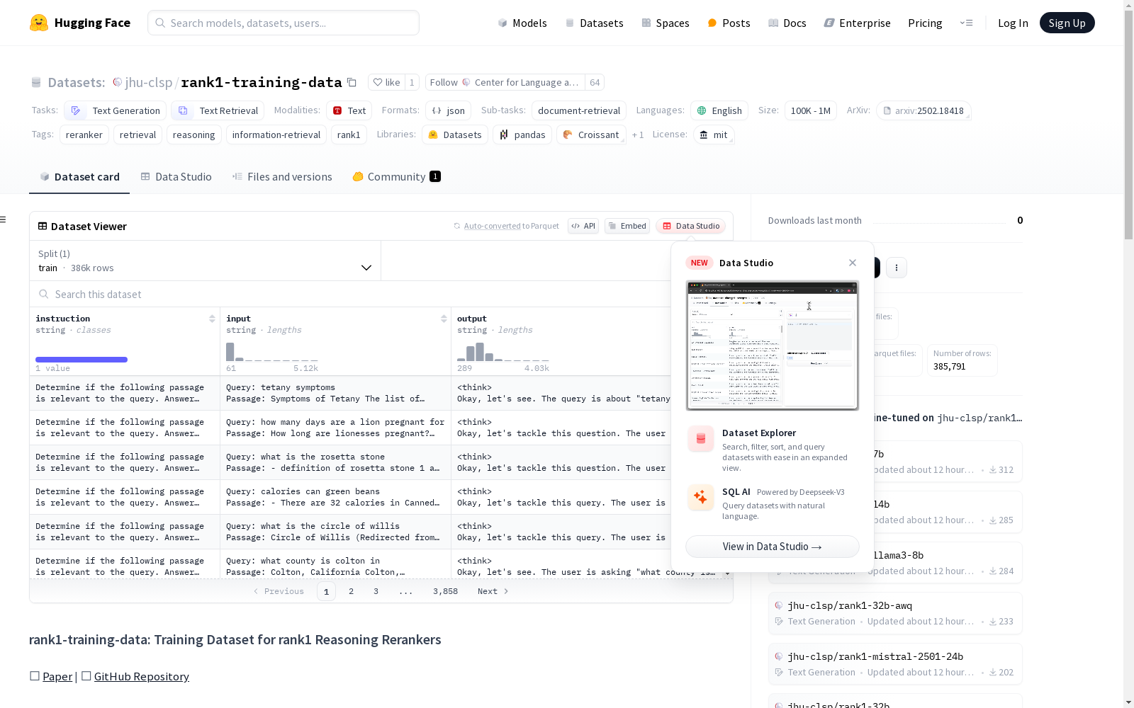Go to the Next page of rows
1134x708 pixels.
tap(493, 591)
